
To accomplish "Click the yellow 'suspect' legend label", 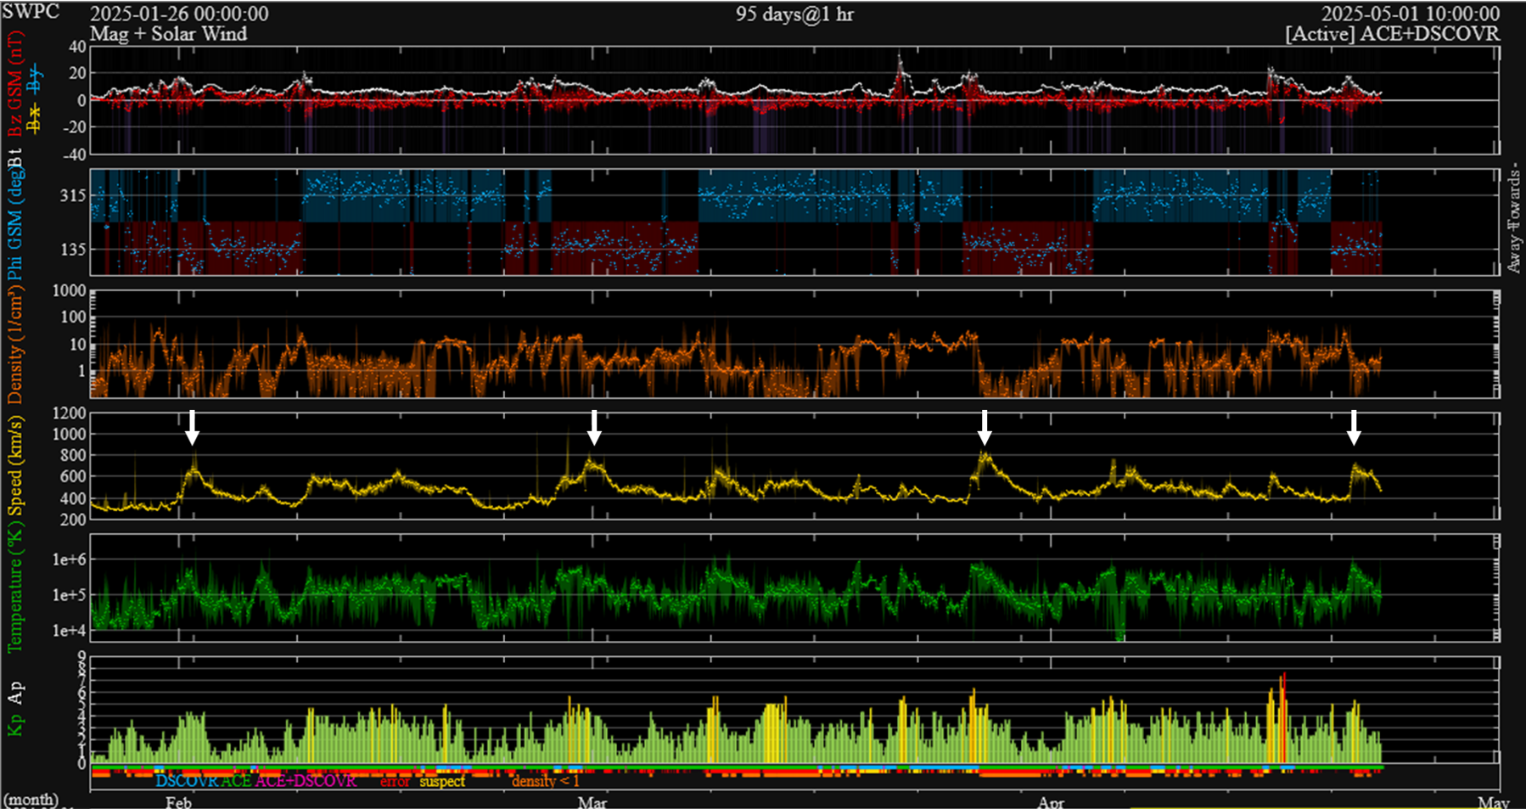I will tap(442, 781).
